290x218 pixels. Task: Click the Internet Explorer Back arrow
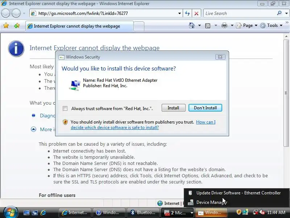point(5,13)
